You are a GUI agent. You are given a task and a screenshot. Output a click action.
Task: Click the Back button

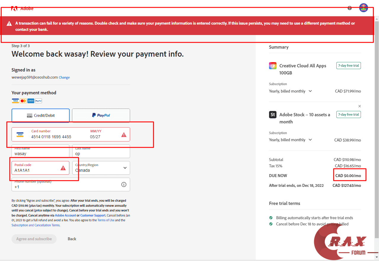tap(72, 239)
